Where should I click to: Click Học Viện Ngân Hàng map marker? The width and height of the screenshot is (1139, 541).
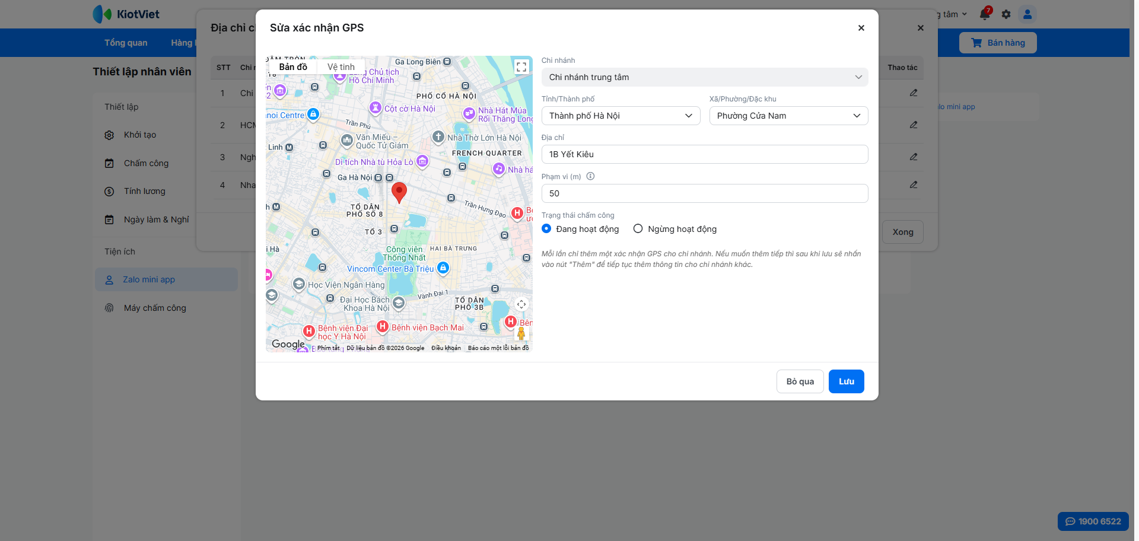(x=299, y=284)
